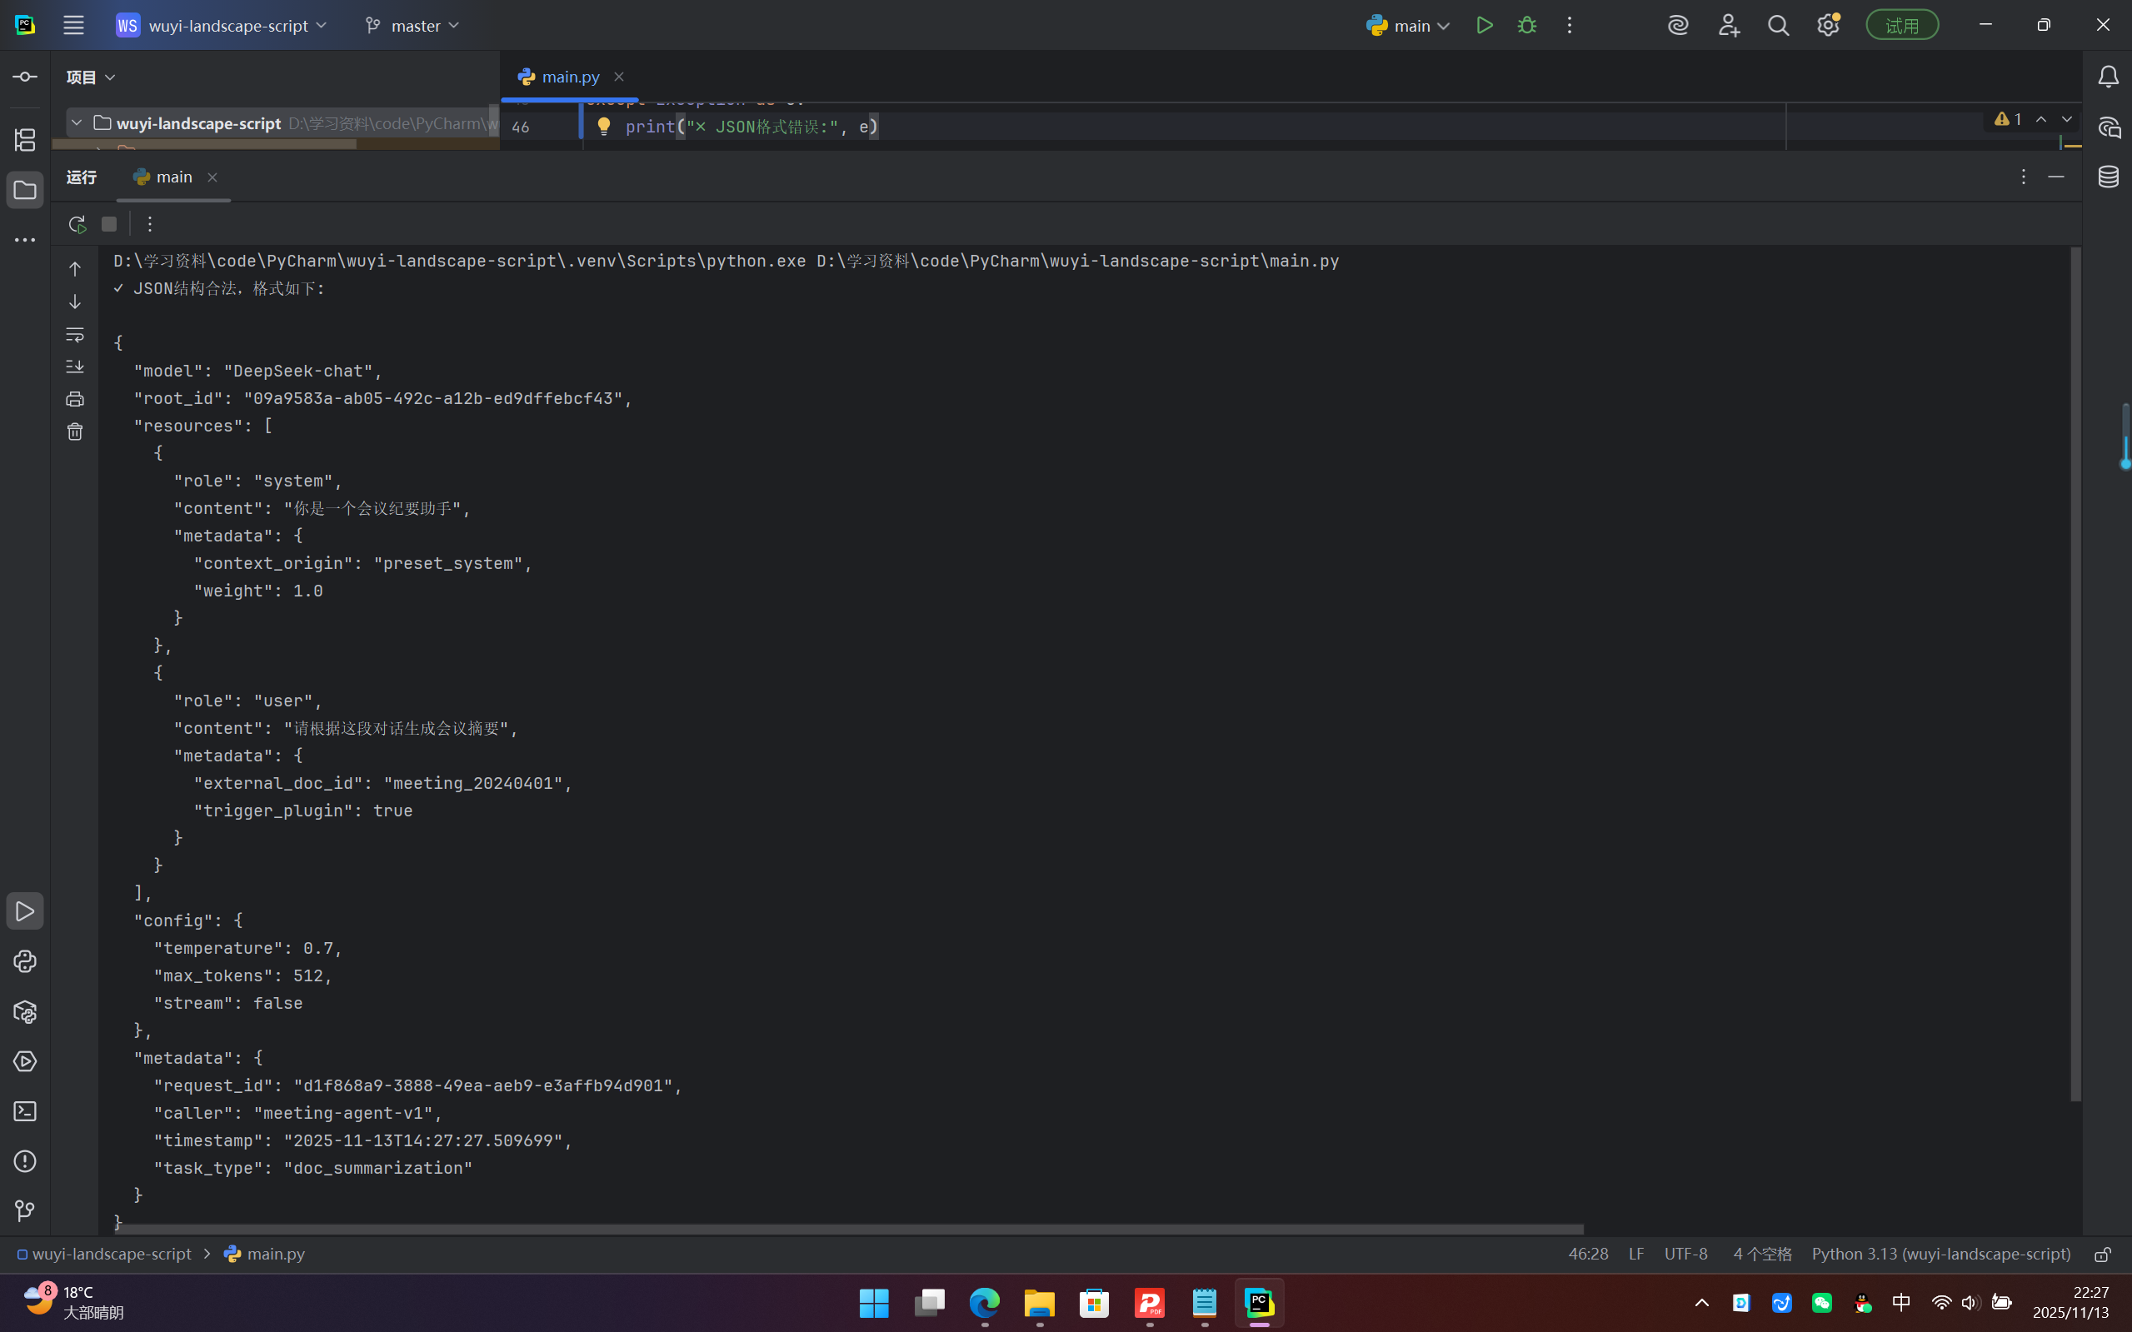This screenshot has width=2132, height=1332.
Task: Click the Debug main bug icon
Action: (1527, 26)
